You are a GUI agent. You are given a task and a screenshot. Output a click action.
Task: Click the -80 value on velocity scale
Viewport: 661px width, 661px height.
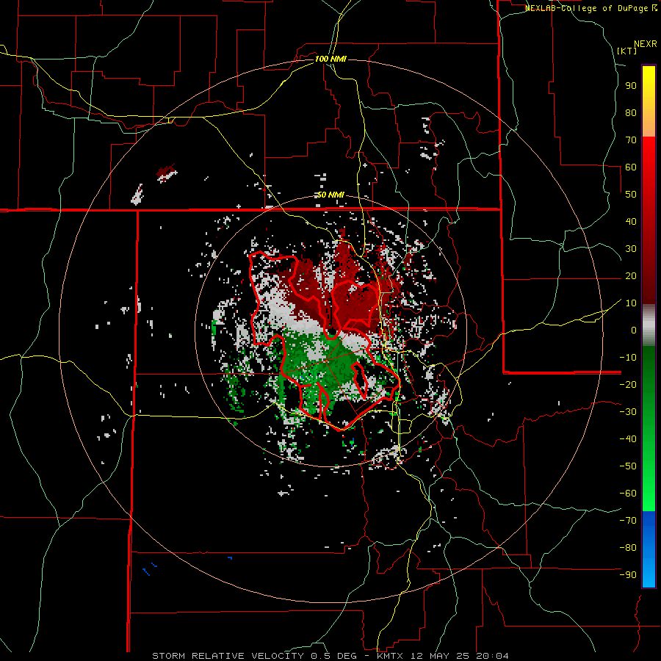click(628, 548)
